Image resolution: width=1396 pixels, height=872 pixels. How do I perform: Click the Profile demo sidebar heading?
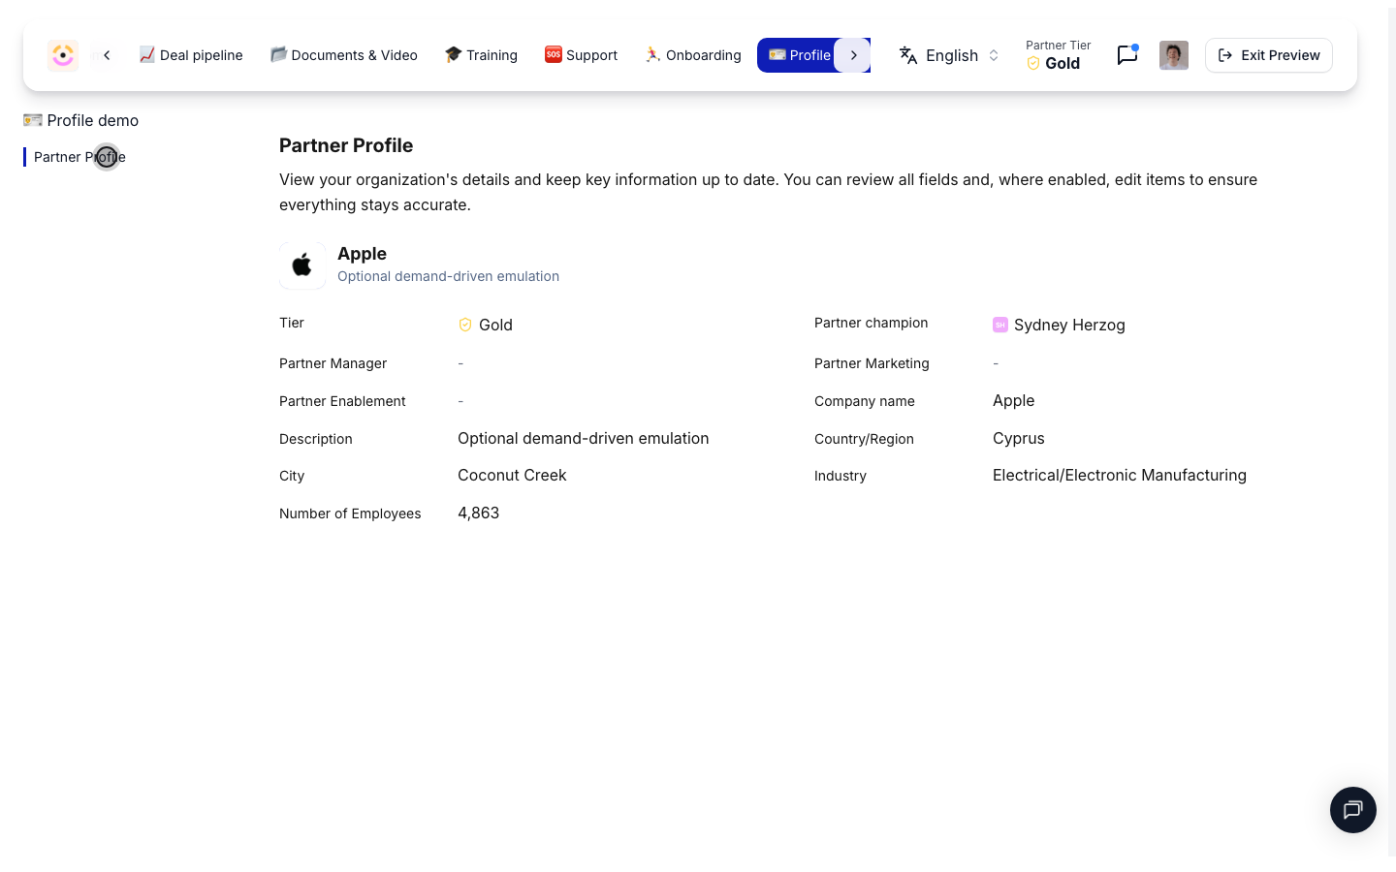[81, 120]
